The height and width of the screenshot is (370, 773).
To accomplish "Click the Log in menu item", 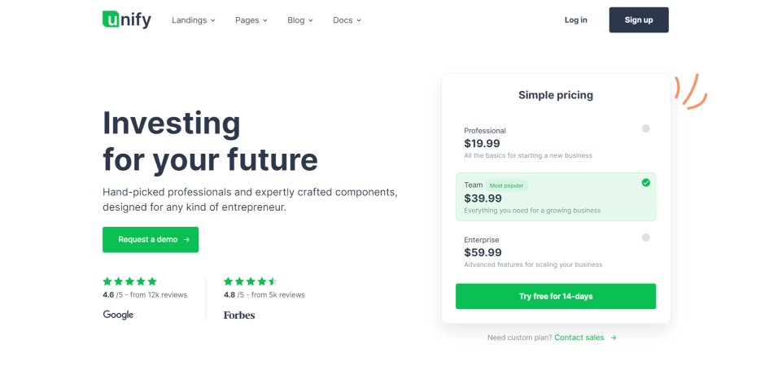I will tap(575, 20).
